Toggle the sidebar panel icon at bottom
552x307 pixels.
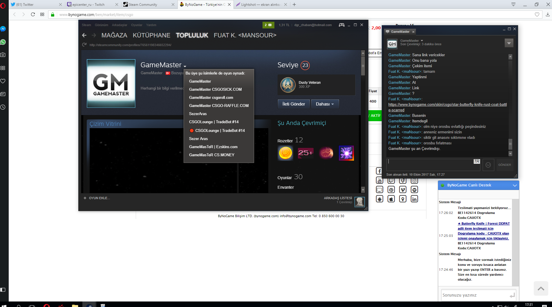pyautogui.click(x=3, y=290)
